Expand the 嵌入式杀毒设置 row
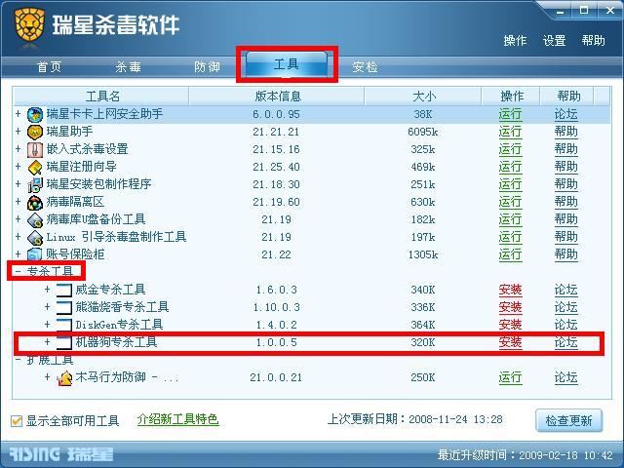 18,149
